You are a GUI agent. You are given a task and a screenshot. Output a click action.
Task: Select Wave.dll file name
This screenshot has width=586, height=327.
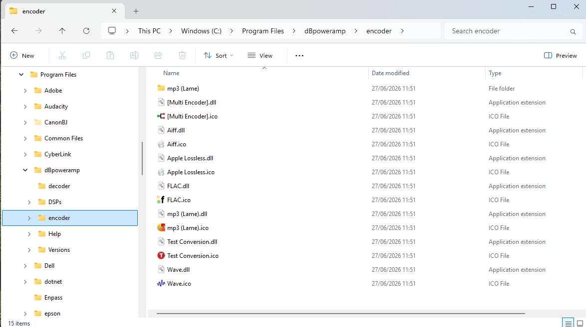(x=178, y=270)
